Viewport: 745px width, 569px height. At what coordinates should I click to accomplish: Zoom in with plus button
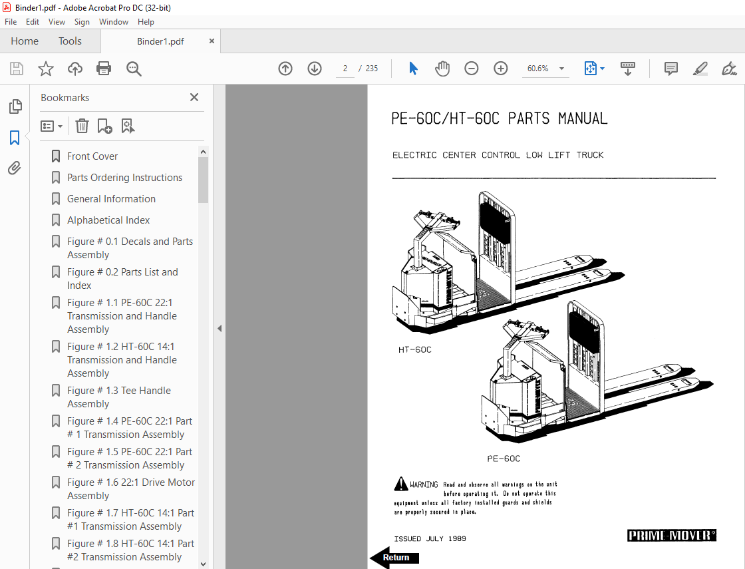click(x=501, y=69)
